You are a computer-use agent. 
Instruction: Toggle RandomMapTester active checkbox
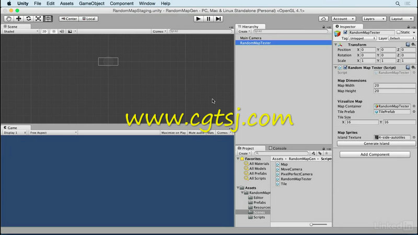pyautogui.click(x=345, y=32)
